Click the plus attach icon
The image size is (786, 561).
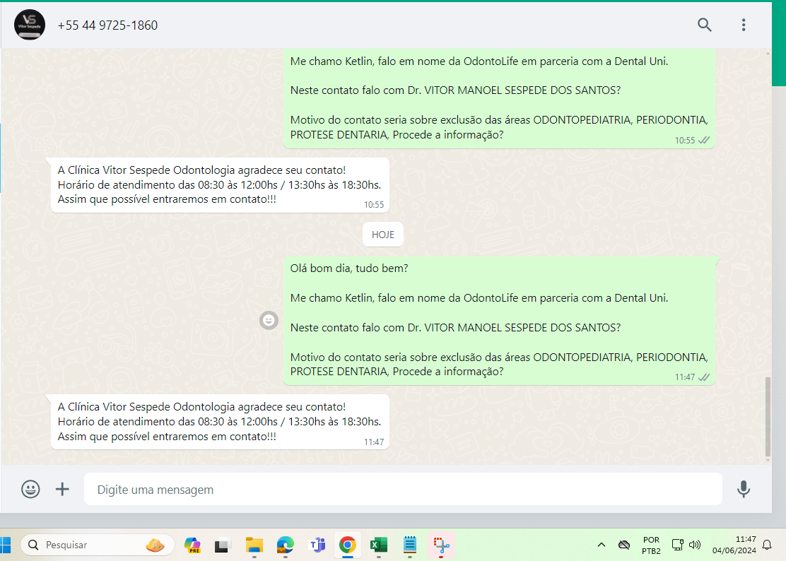(x=63, y=489)
